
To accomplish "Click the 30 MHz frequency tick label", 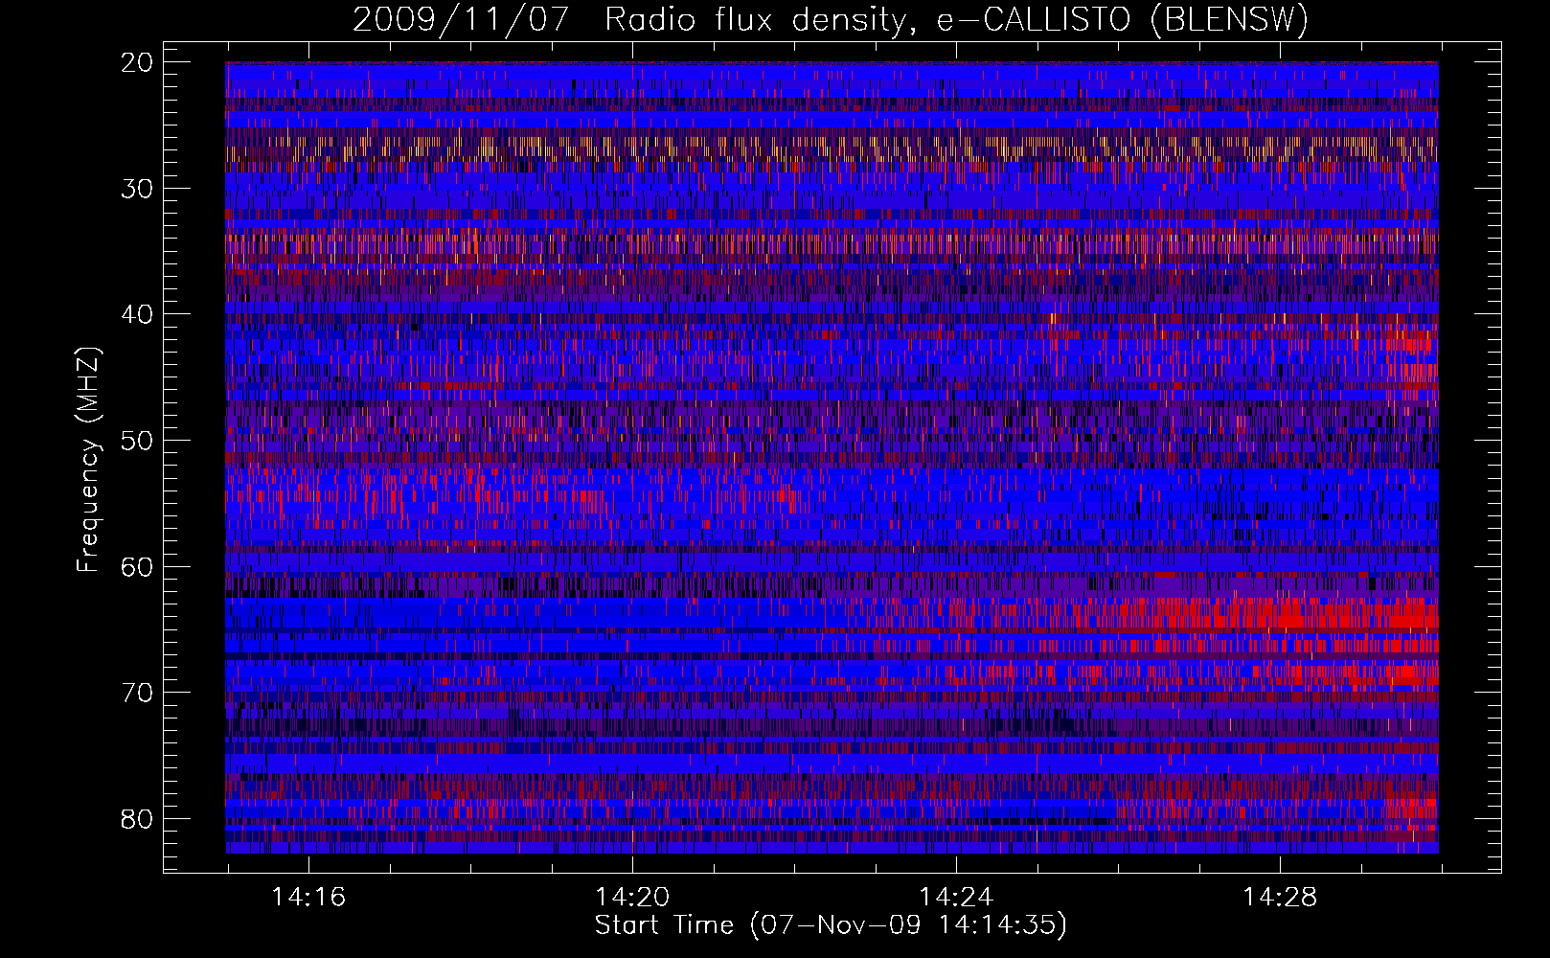I will click(x=138, y=189).
